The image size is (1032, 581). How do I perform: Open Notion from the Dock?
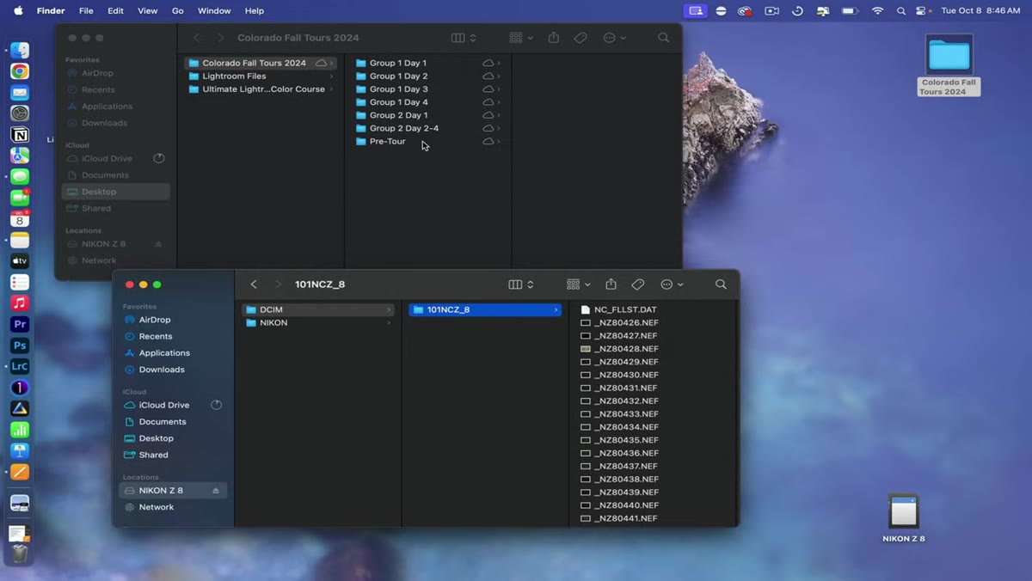pyautogui.click(x=20, y=135)
